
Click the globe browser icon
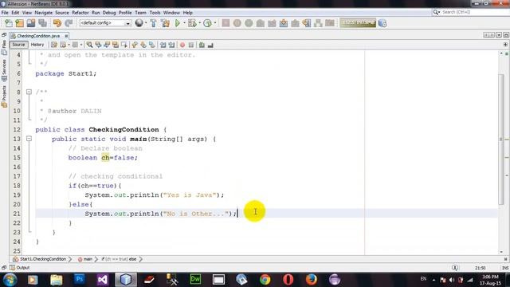click(x=139, y=23)
